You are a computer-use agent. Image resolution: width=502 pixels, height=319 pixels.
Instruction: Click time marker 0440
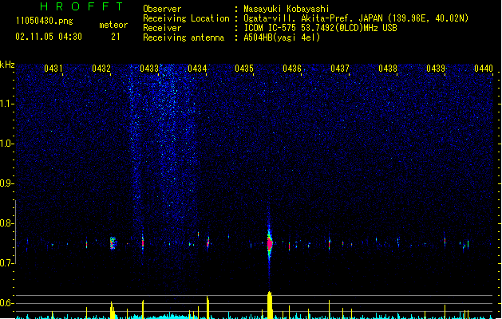pyautogui.click(x=484, y=69)
